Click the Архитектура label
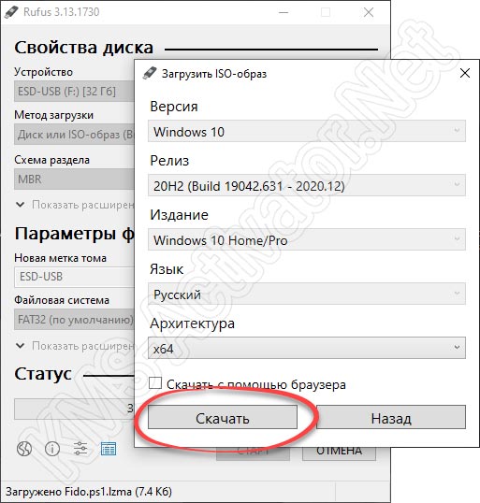480x503 pixels. [x=192, y=323]
